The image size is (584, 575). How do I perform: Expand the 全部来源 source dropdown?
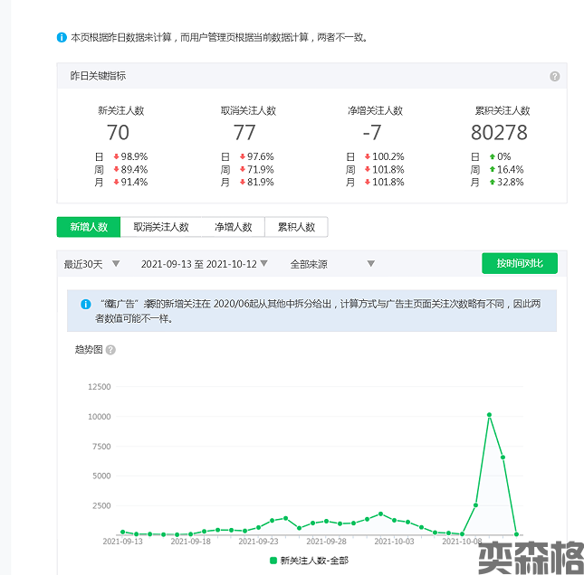331,265
